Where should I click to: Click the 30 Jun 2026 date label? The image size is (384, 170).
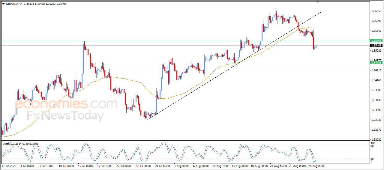pos(9,166)
